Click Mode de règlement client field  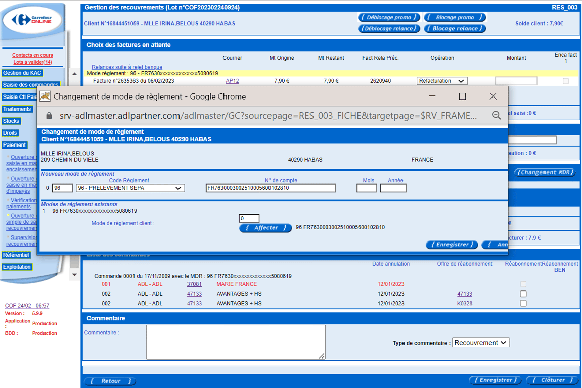pyautogui.click(x=249, y=218)
